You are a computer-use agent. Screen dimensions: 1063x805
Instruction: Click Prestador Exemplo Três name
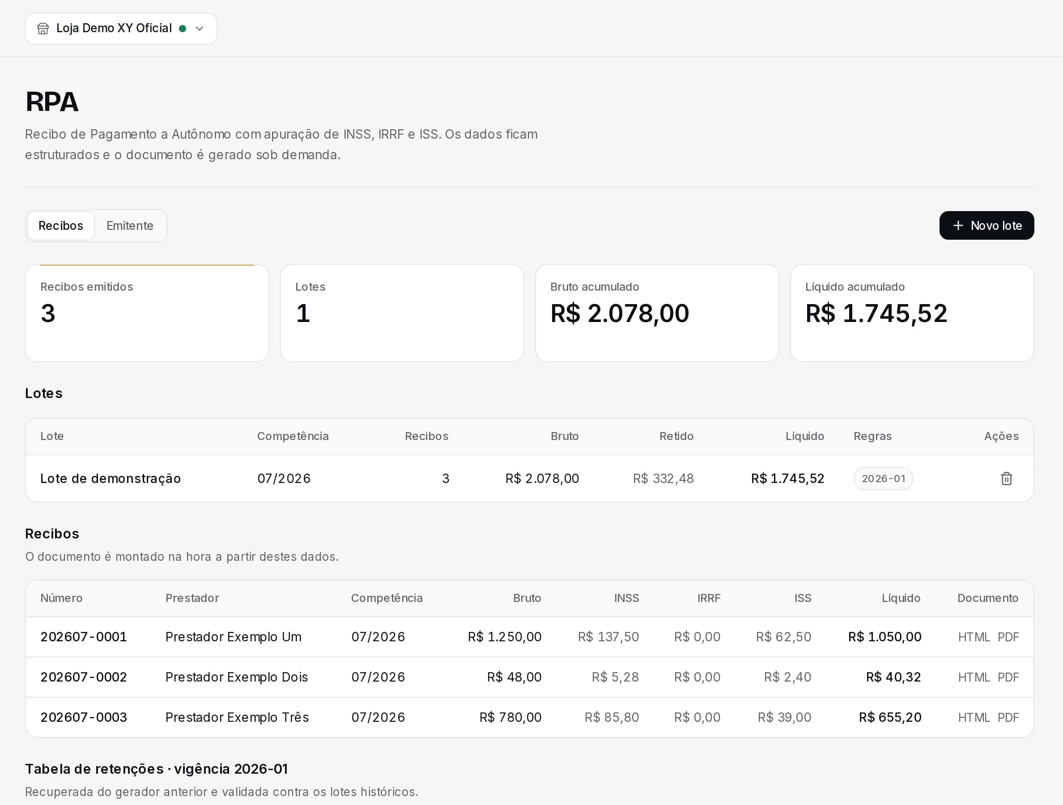tap(237, 718)
